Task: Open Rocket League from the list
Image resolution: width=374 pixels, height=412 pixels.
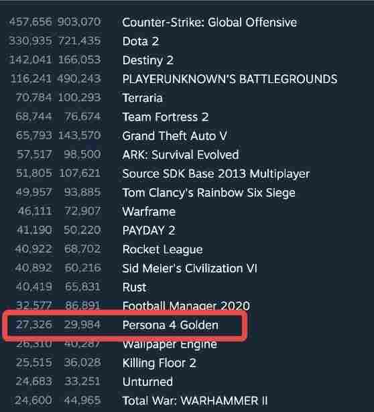Action: click(162, 249)
